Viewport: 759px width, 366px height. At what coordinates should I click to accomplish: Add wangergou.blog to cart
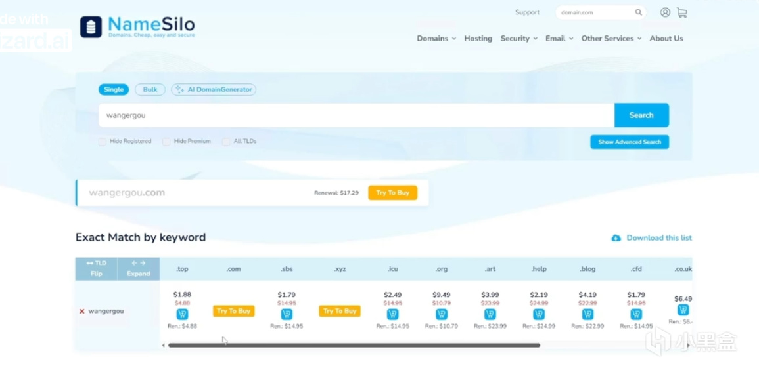coord(587,314)
